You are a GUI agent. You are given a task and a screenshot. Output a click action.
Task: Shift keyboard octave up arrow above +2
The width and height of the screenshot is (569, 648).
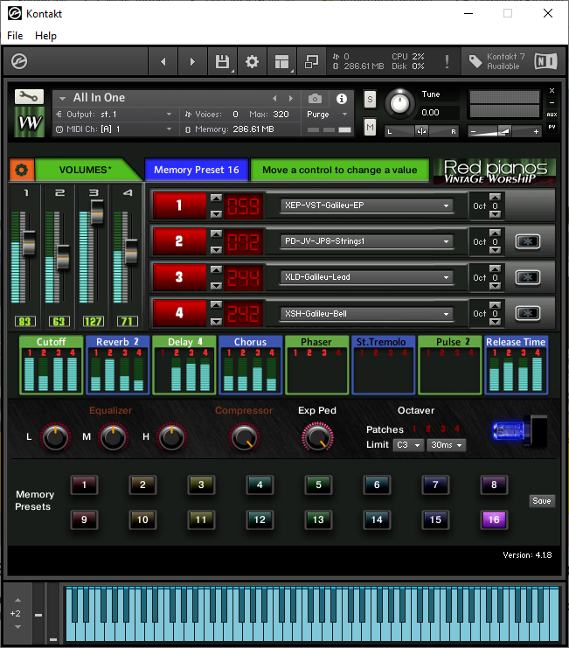[17, 600]
